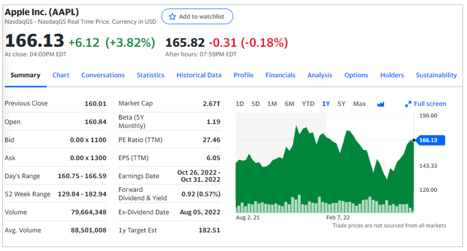The height and width of the screenshot is (251, 467).
Task: Click the Ask value 0.00 x 1300
Action: pos(88,158)
